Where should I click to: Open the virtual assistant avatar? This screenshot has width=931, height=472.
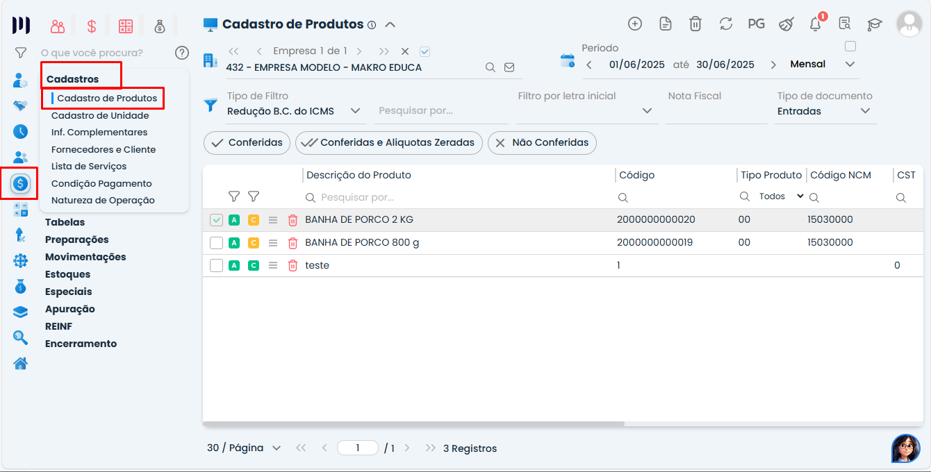(x=906, y=448)
